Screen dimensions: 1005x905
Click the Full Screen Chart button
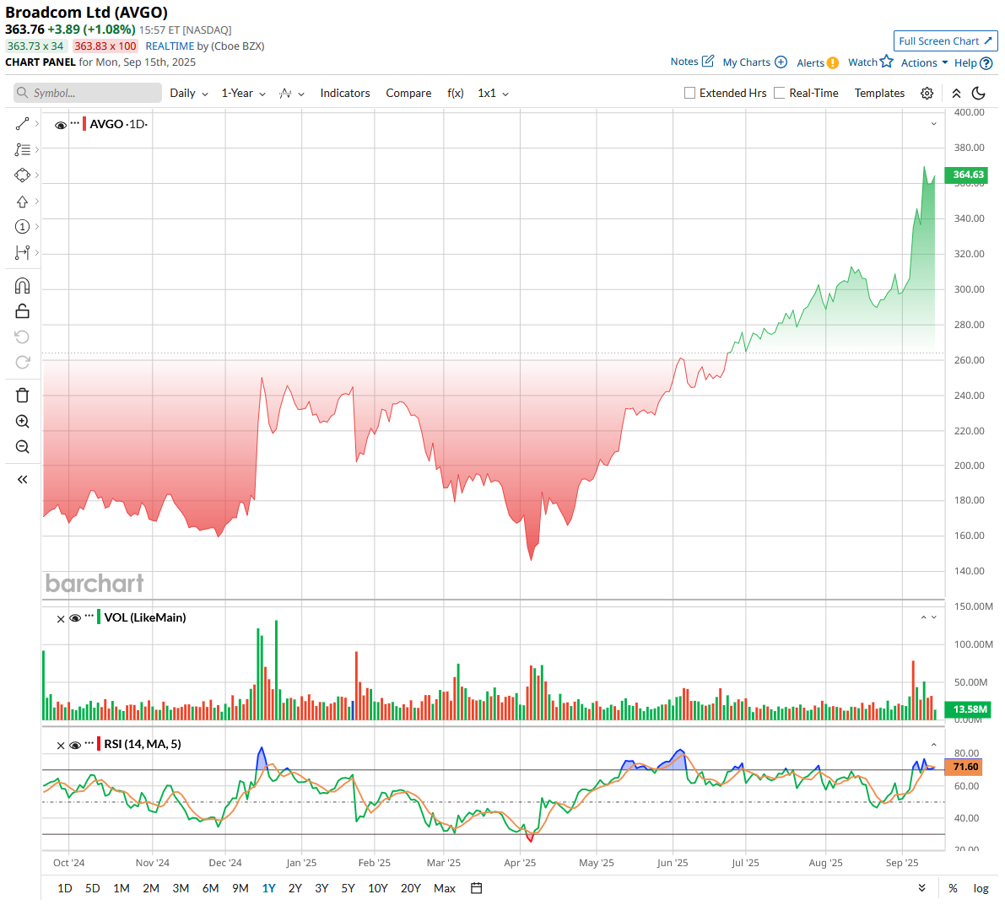(945, 40)
